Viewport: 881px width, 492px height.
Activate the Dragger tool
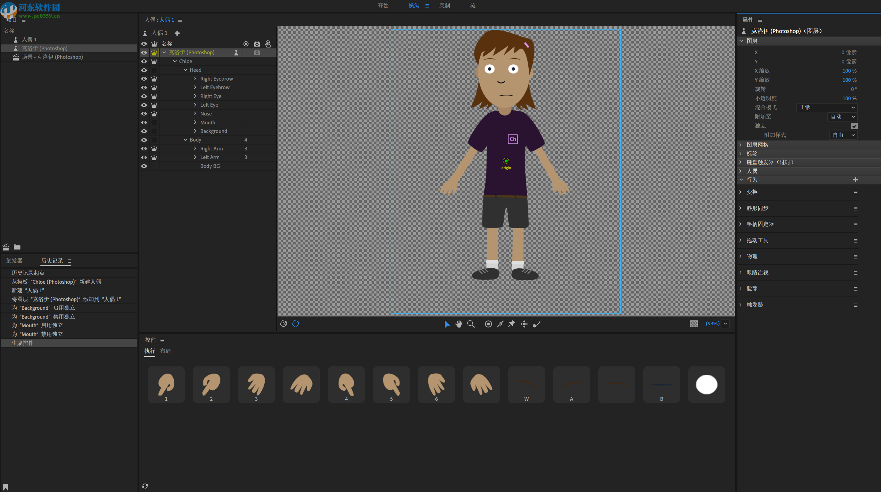500,324
